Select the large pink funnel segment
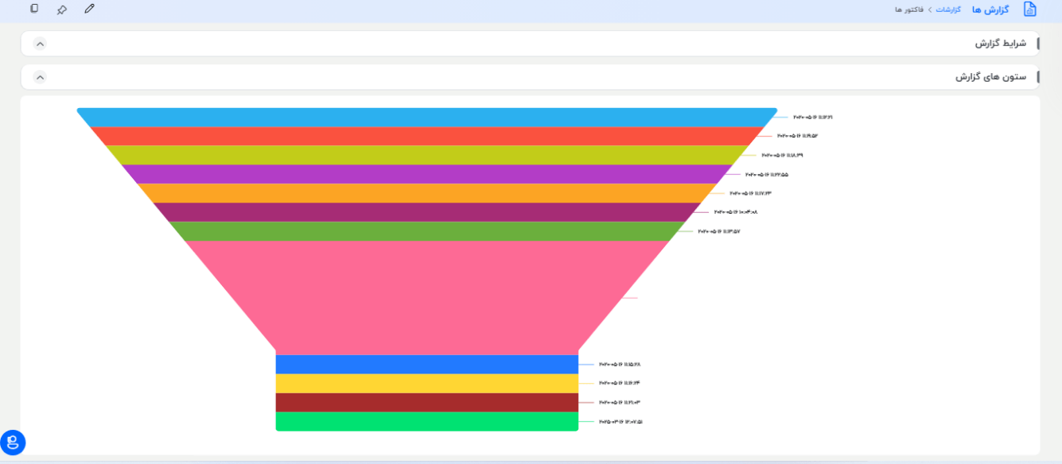Screen dimensions: 1062x464 pyautogui.click(x=426, y=297)
